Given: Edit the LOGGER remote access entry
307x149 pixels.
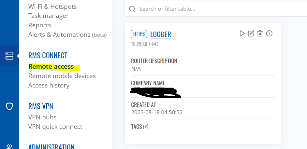Looking at the screenshot, I should click(251, 34).
